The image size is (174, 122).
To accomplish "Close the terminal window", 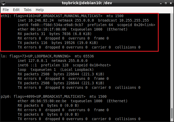I will pyautogui.click(x=171, y=3).
